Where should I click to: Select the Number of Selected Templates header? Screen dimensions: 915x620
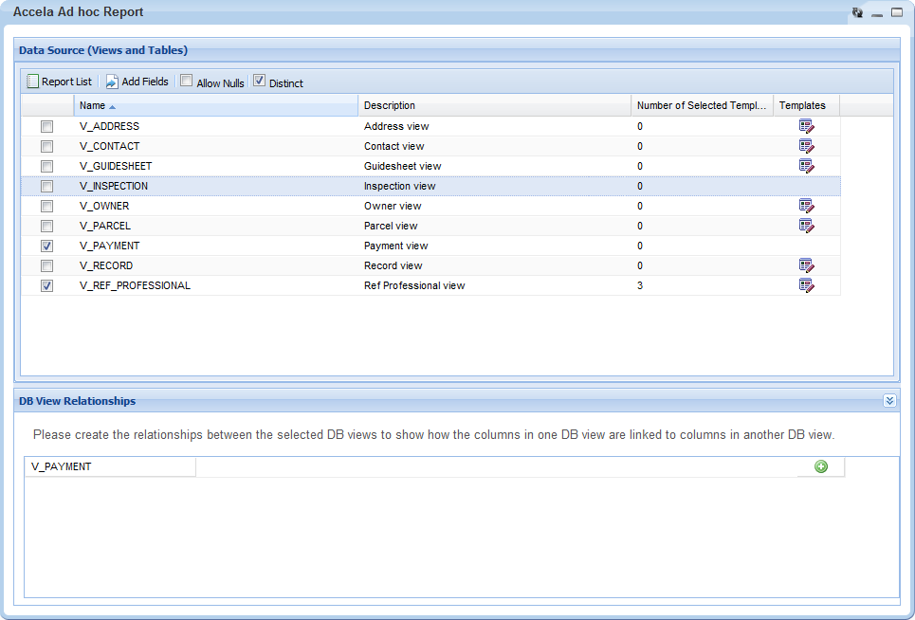click(702, 105)
